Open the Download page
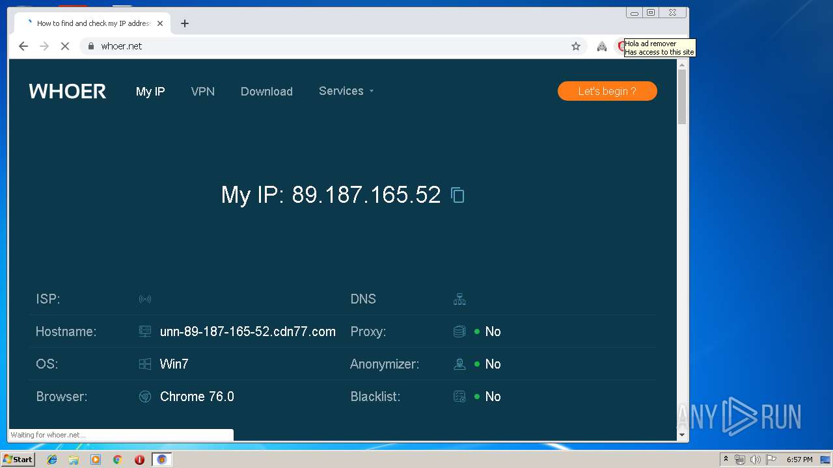This screenshot has height=468, width=833. tap(267, 92)
